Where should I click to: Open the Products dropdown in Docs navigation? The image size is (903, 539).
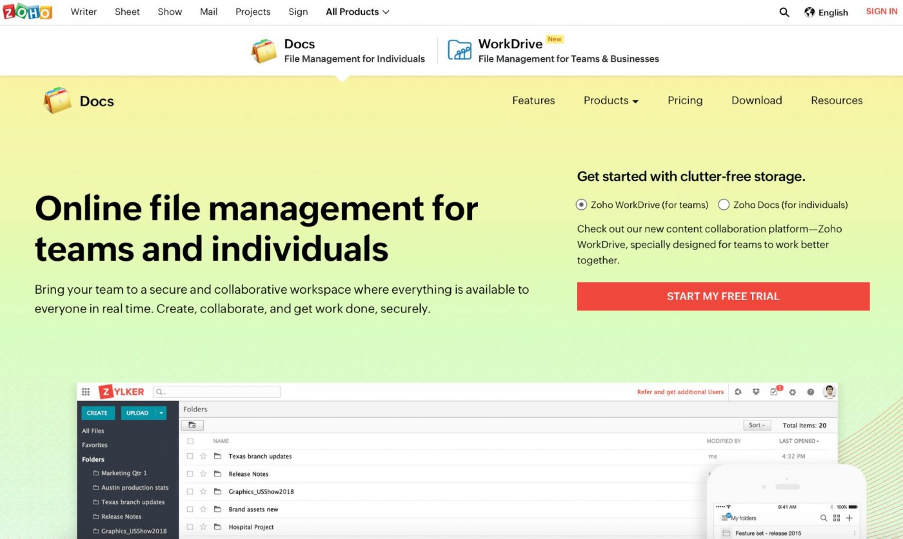coord(610,100)
